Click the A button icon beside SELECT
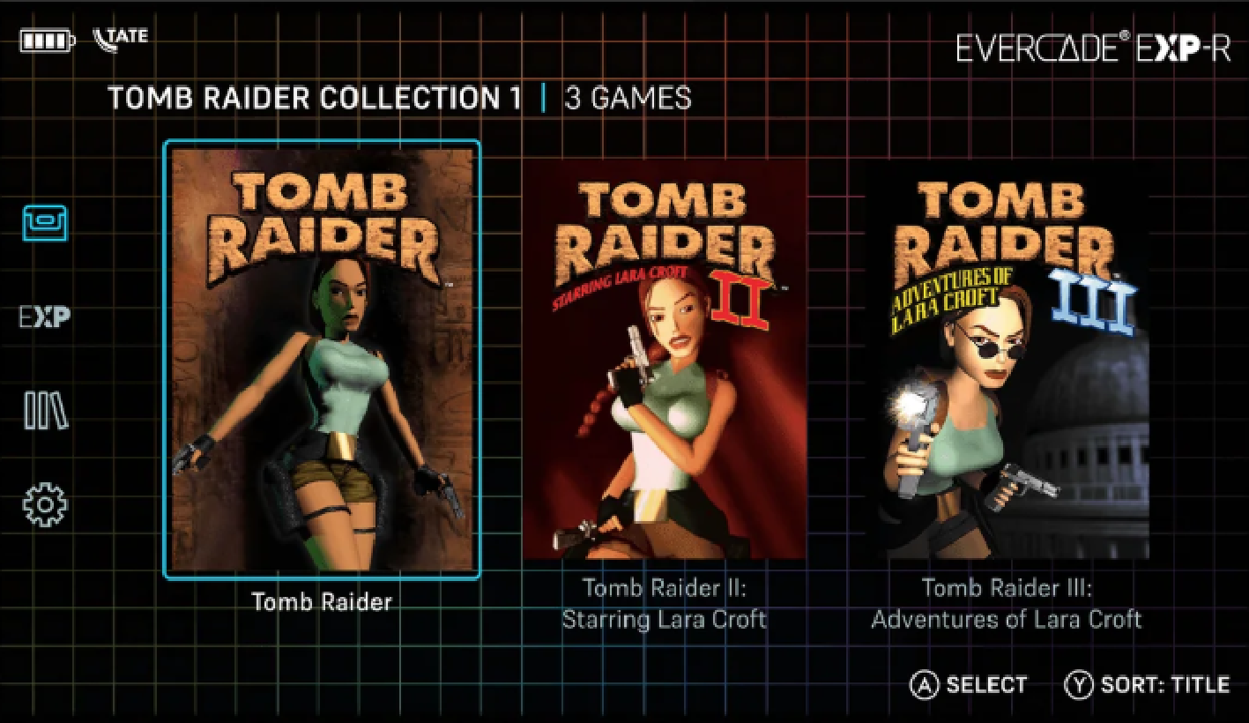 tap(924, 685)
